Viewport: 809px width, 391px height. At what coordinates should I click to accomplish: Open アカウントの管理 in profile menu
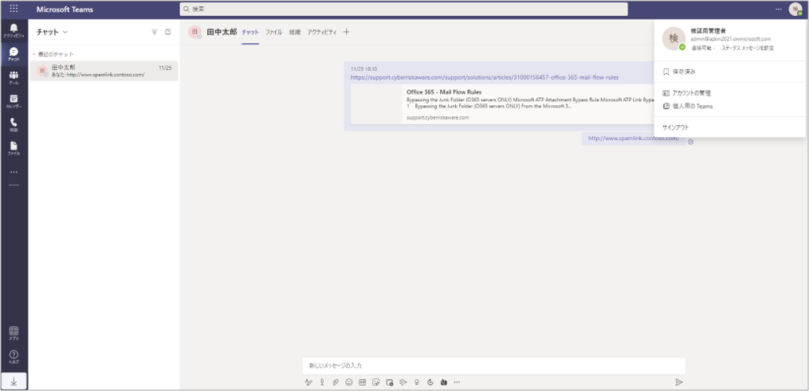tap(729, 93)
